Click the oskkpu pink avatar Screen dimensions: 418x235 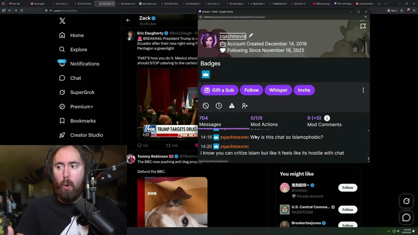click(285, 188)
